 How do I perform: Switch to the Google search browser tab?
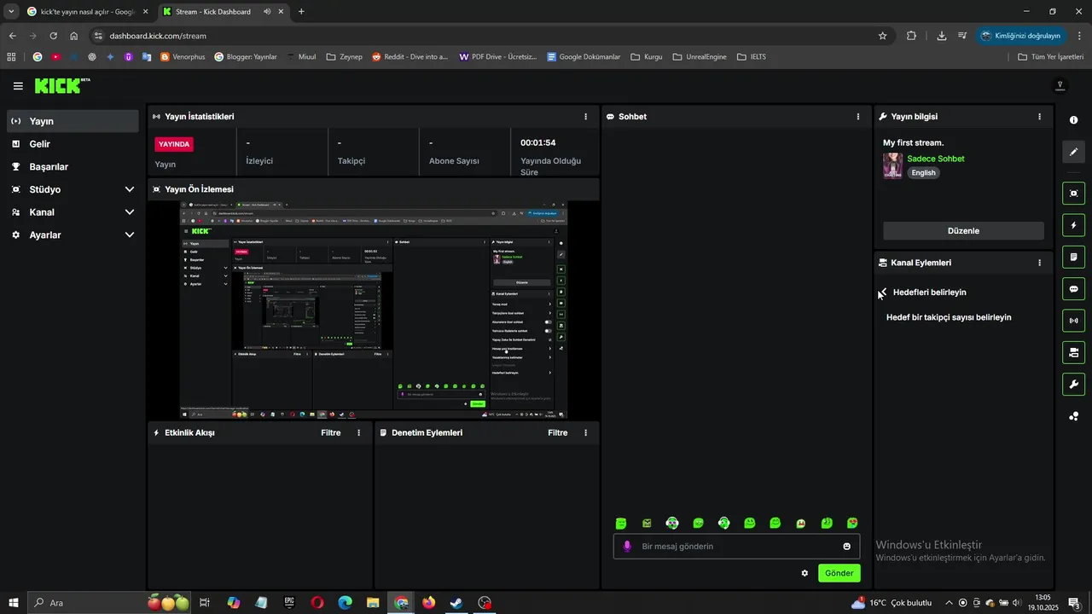tap(87, 12)
